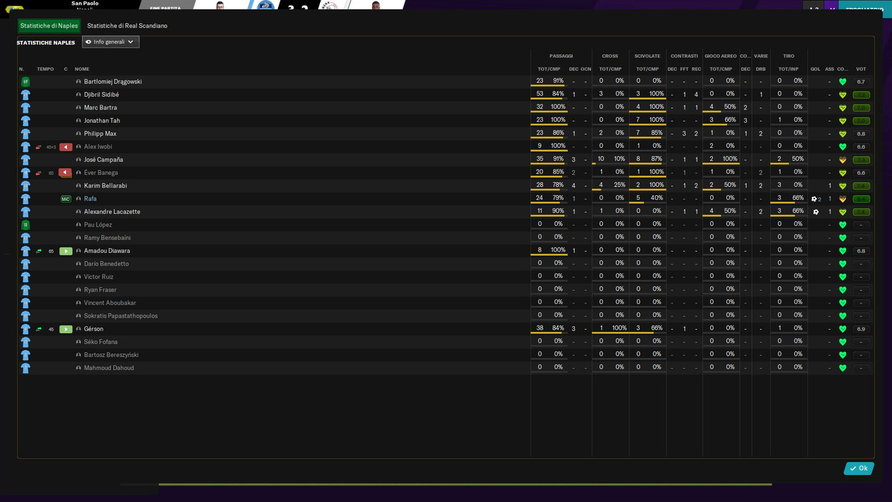The image size is (892, 502).
Task: Sort by the DRB column header
Action: [760, 69]
